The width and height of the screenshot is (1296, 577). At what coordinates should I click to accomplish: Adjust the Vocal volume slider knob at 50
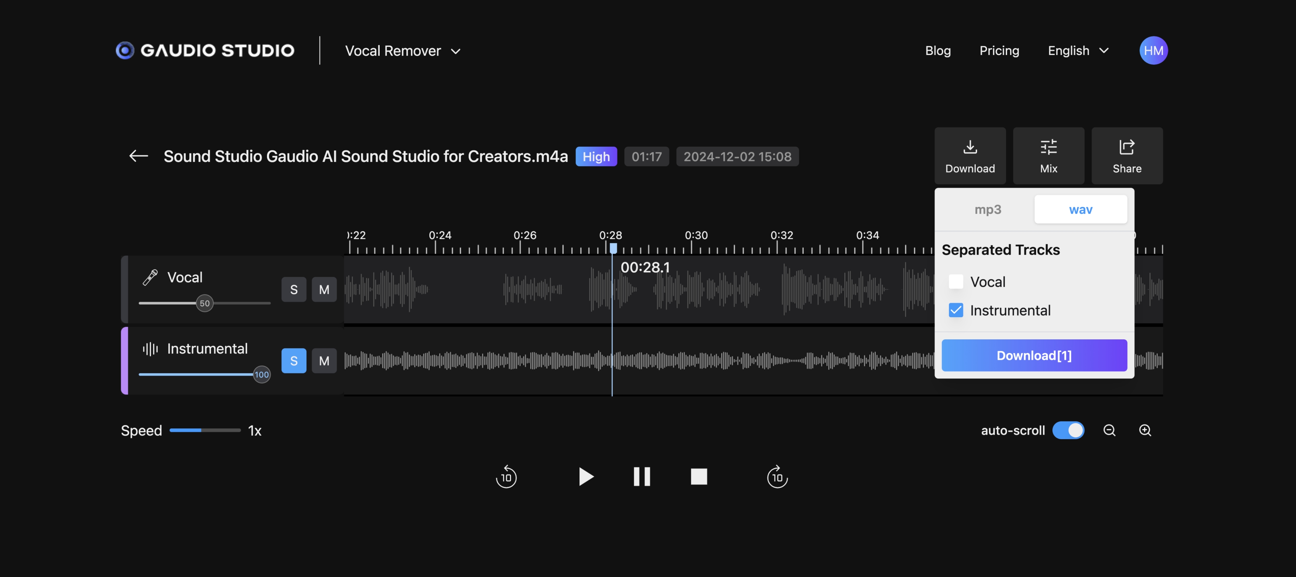click(205, 303)
